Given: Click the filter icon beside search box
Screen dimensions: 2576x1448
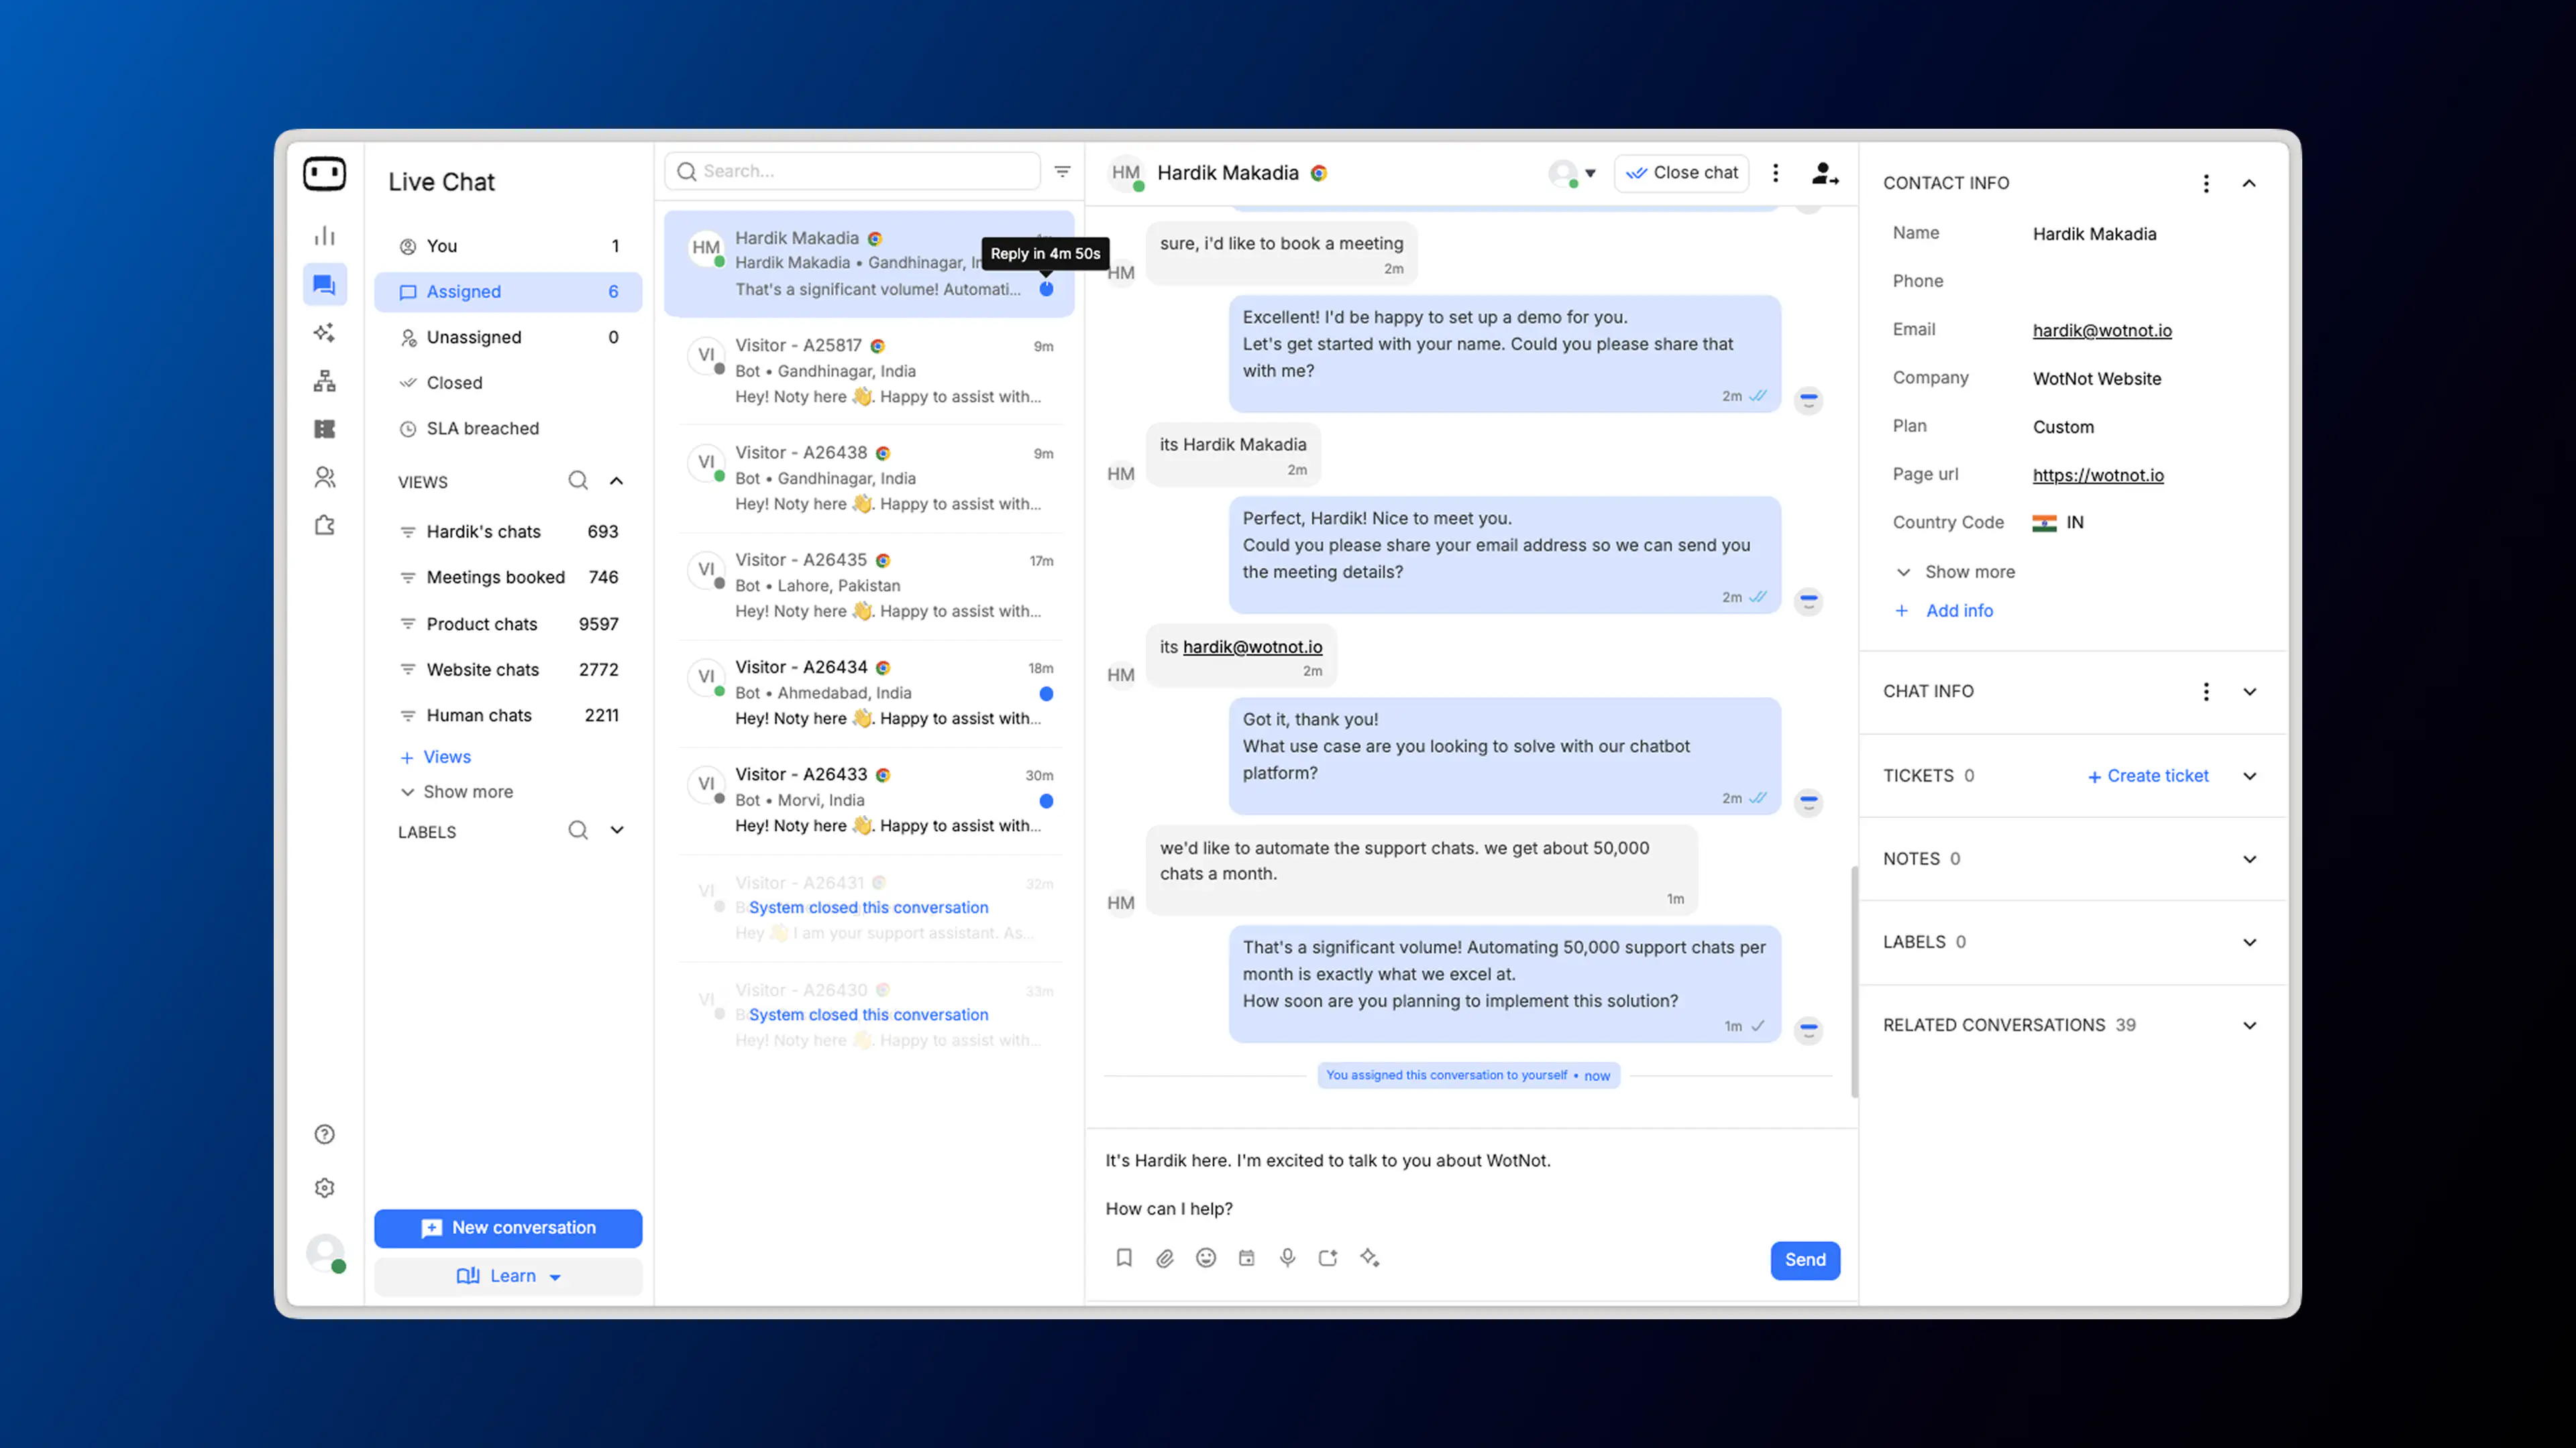Looking at the screenshot, I should point(1062,172).
